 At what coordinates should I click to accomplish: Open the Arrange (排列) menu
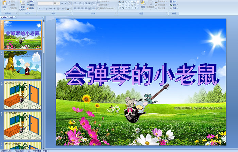(x=143, y=4)
